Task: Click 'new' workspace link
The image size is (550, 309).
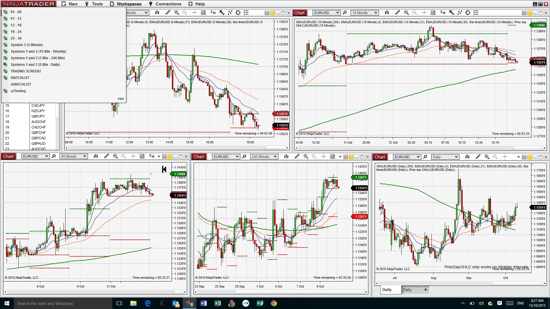Action: point(121,99)
